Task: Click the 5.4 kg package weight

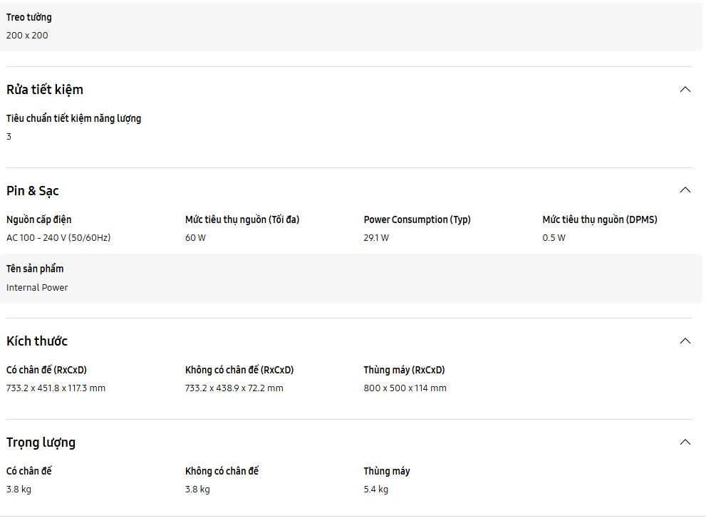Action: (375, 489)
